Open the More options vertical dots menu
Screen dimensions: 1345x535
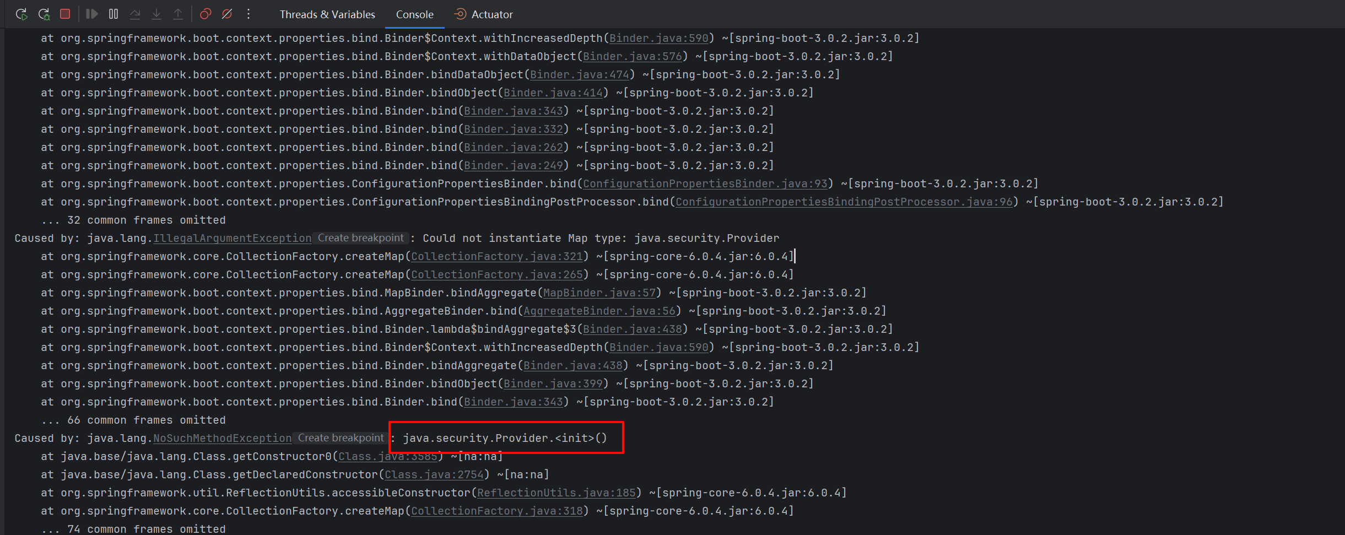coord(249,14)
